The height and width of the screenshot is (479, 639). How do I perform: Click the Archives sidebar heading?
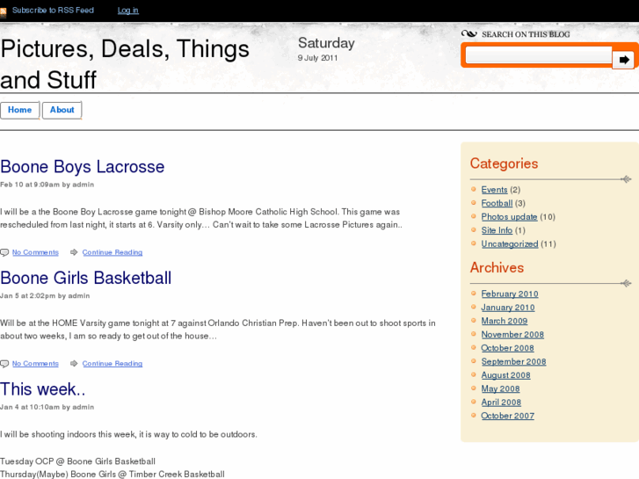497,268
